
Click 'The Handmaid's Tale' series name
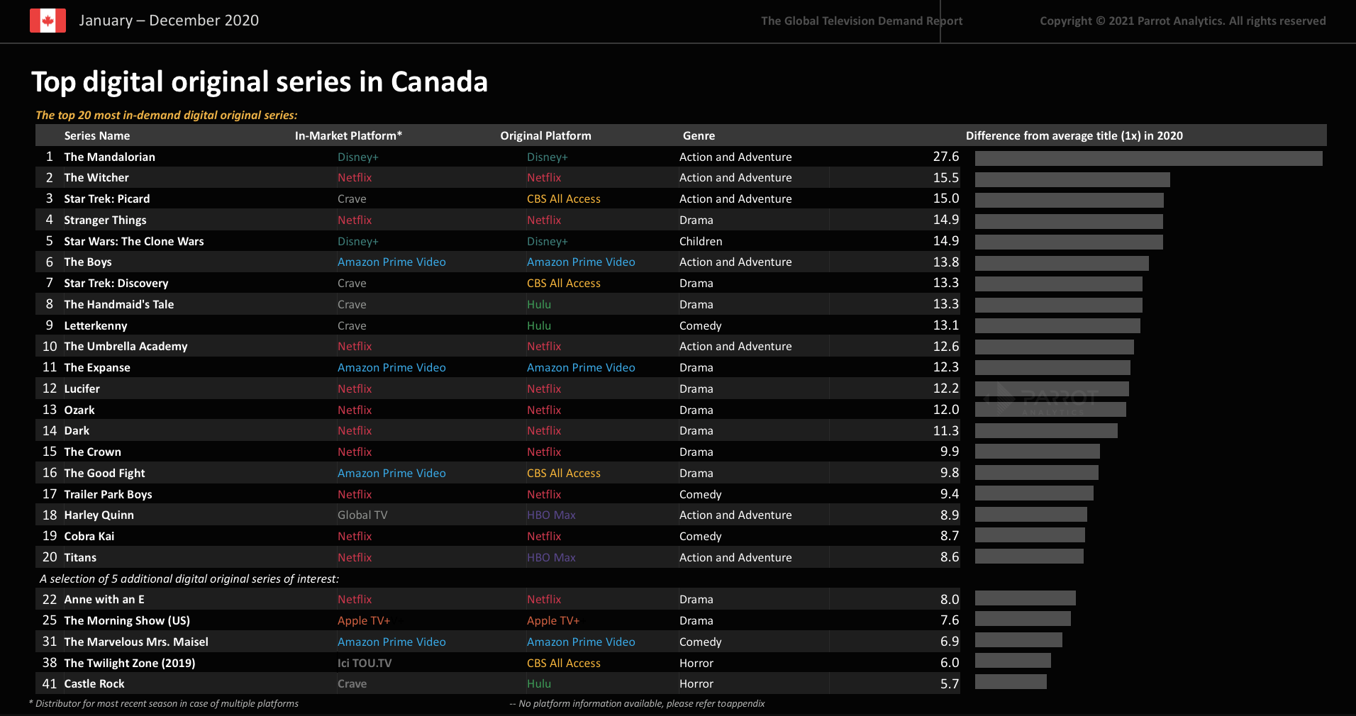pyautogui.click(x=119, y=304)
